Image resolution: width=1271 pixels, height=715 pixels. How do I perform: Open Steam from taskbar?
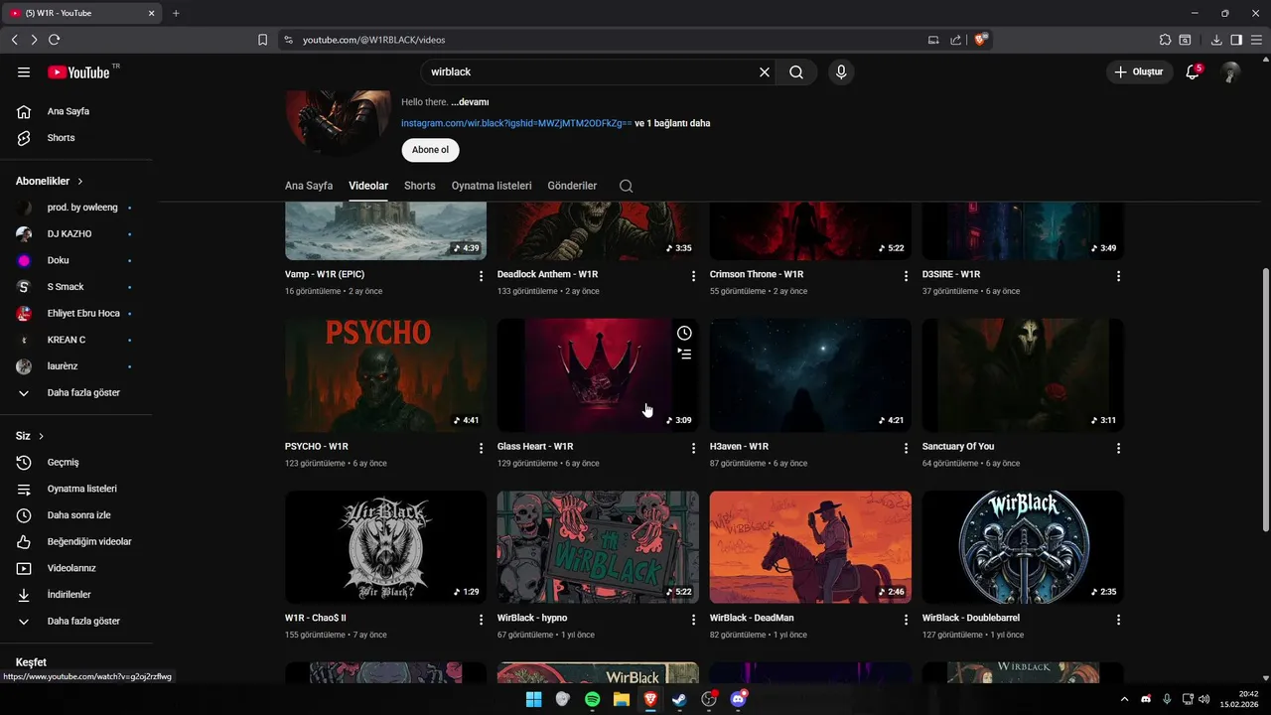pyautogui.click(x=679, y=699)
